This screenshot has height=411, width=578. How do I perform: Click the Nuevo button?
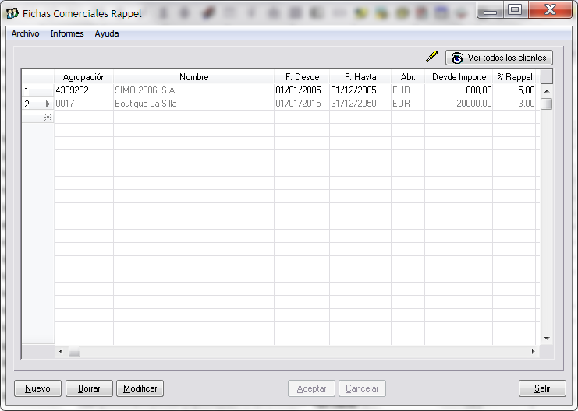[x=37, y=388]
